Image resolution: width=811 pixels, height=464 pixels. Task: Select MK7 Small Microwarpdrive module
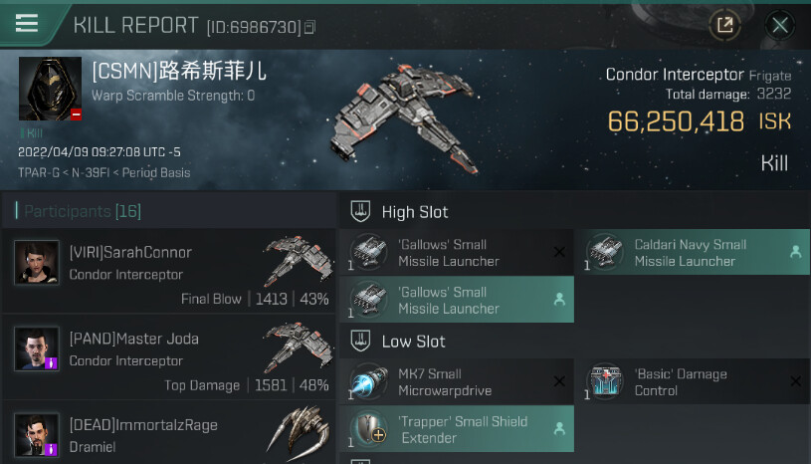[x=457, y=381]
